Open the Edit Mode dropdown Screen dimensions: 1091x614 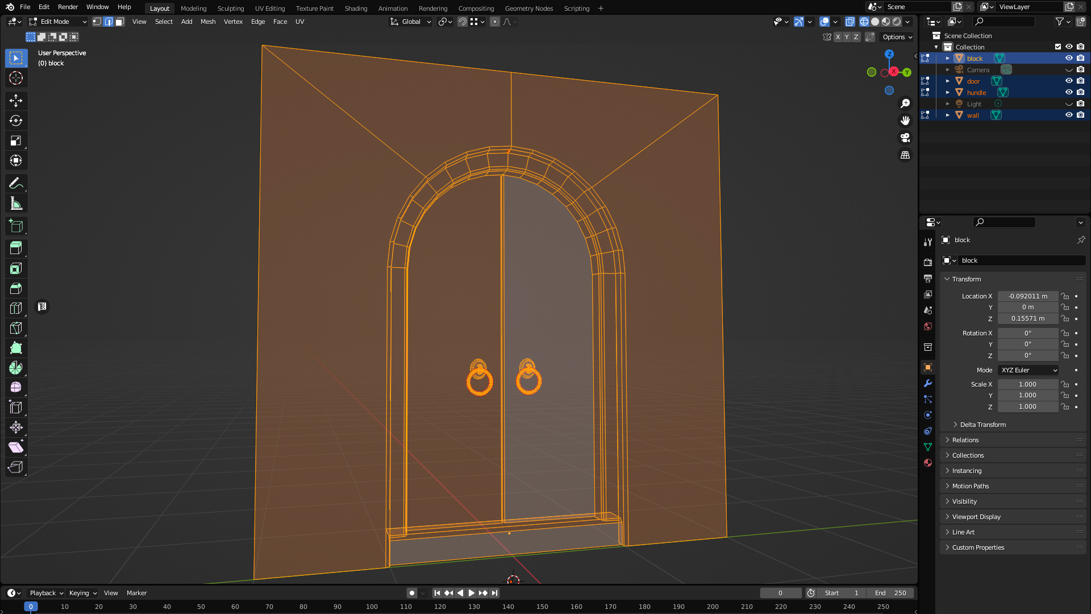pyautogui.click(x=57, y=22)
